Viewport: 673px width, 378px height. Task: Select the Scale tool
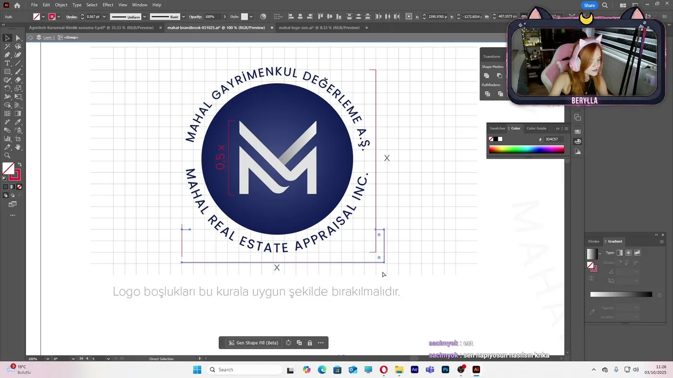[18, 89]
